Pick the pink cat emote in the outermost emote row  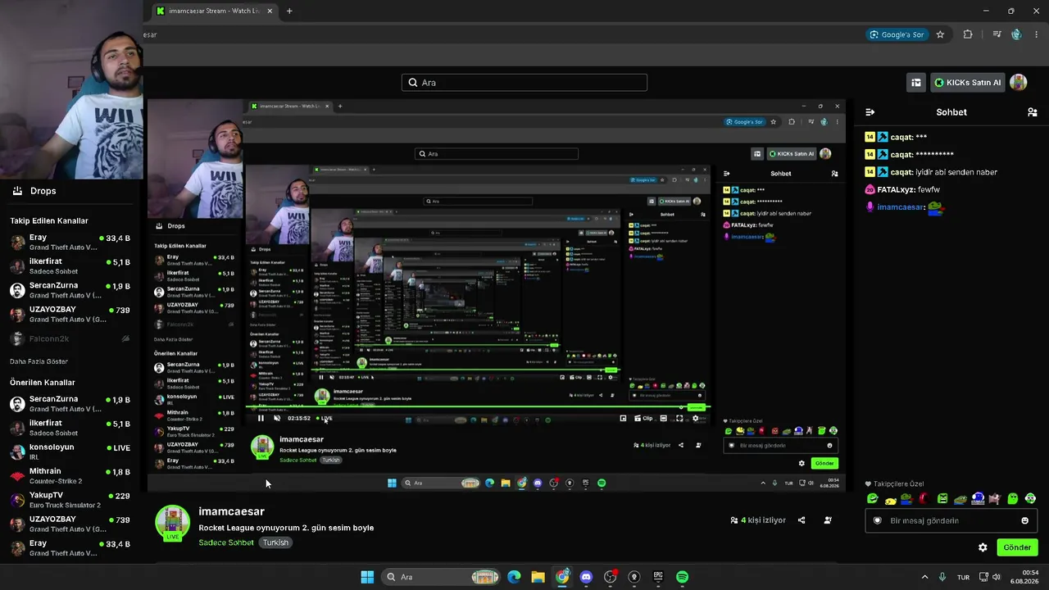click(995, 498)
